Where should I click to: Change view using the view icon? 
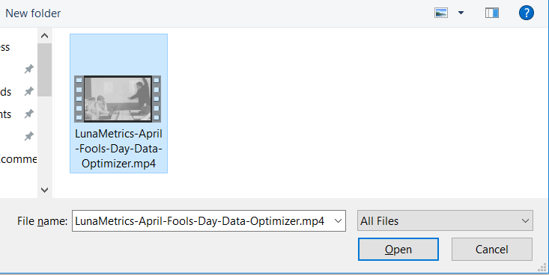441,13
